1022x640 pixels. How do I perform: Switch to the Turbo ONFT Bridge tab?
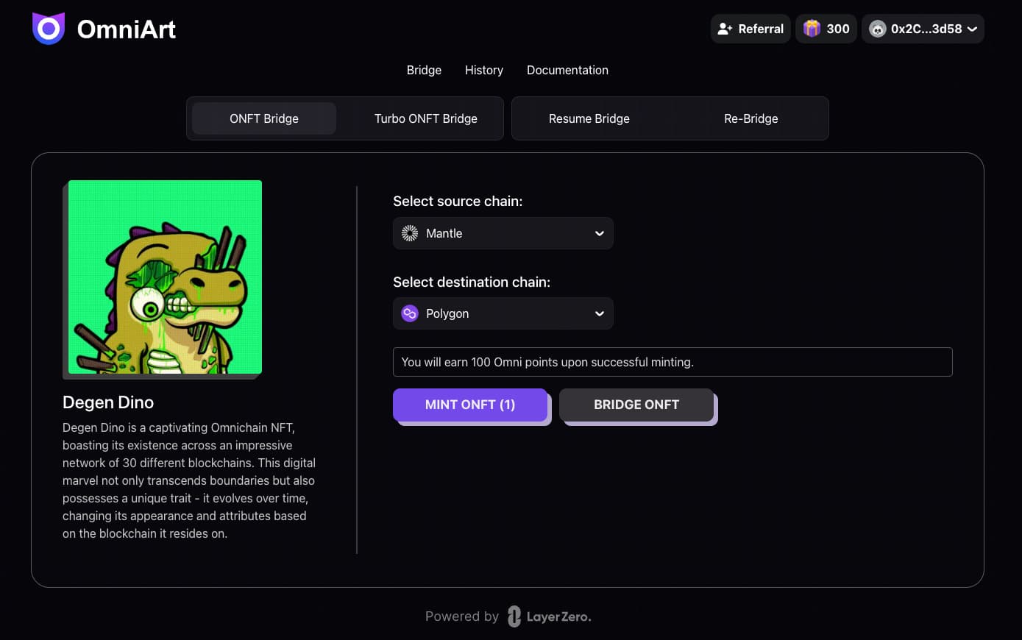[x=426, y=118]
